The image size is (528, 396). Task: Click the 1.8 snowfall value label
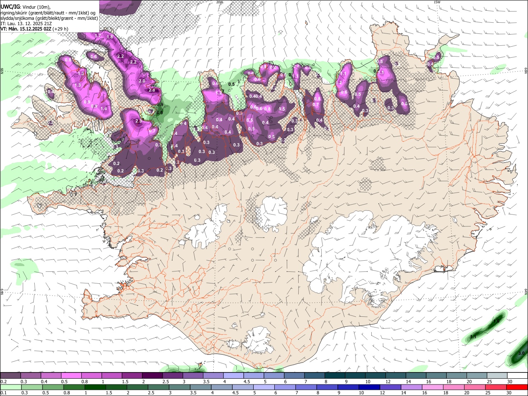[x=110, y=37]
